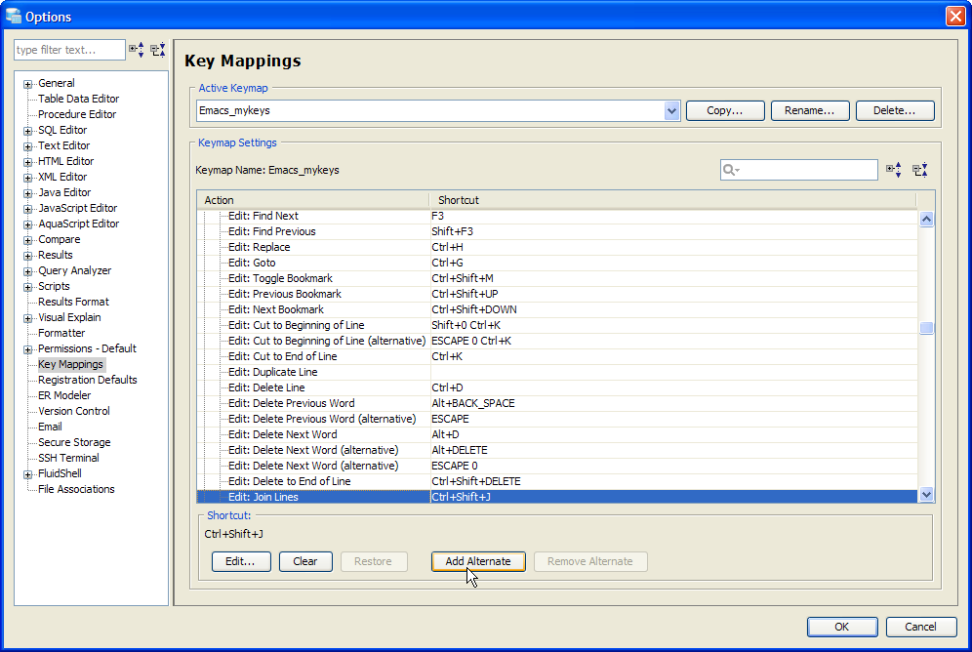Select Email in tree
The width and height of the screenshot is (972, 652).
tap(50, 427)
